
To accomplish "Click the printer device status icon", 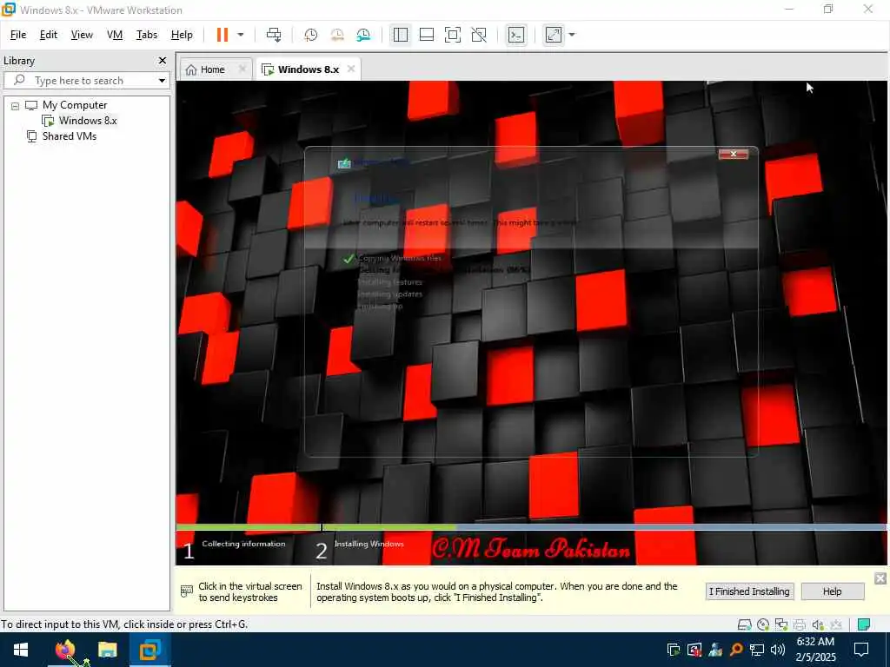I will coord(800,624).
